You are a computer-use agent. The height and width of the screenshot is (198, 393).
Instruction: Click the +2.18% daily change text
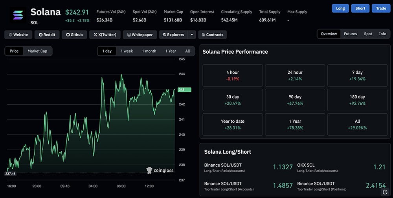tap(83, 20)
